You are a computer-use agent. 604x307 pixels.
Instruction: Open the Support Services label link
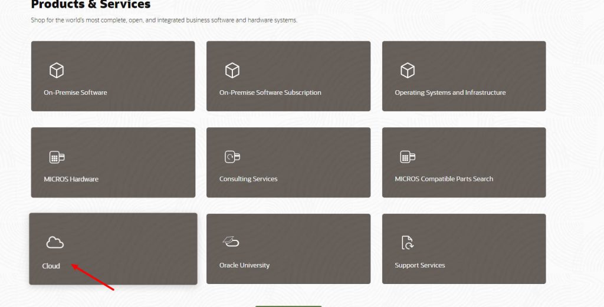click(419, 265)
